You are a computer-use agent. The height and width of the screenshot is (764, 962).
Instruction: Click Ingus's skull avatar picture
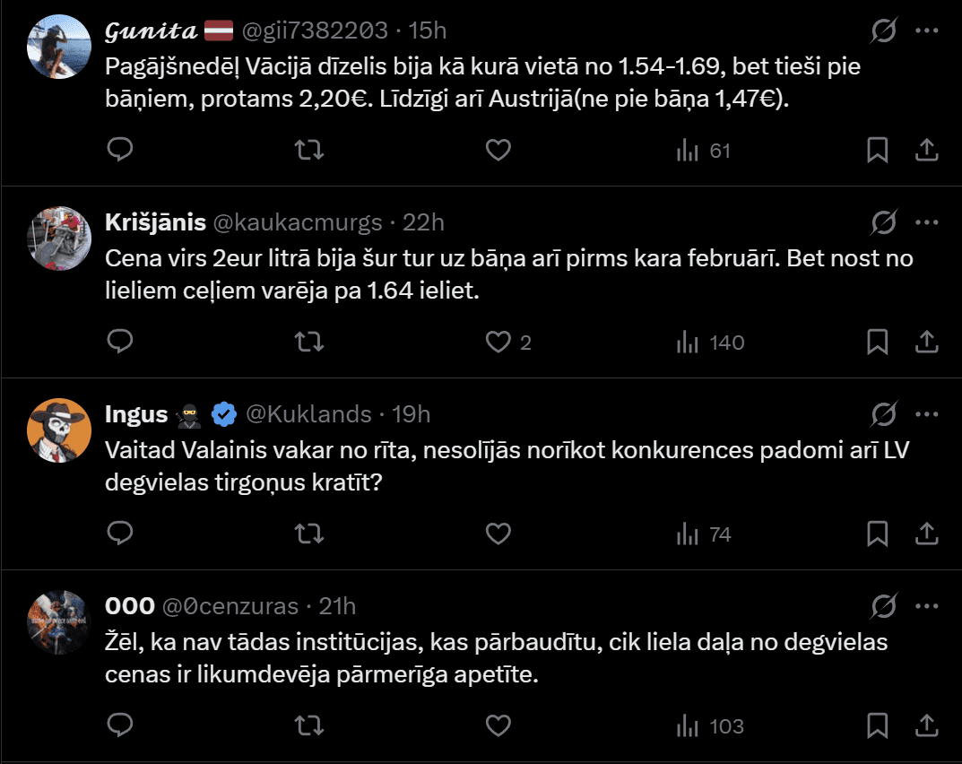point(59,429)
